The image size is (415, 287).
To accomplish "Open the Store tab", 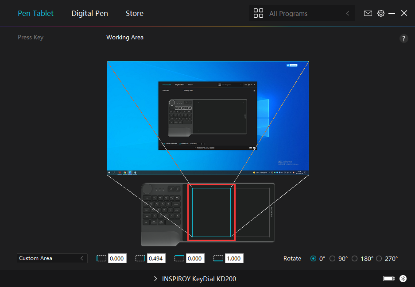I will click(x=135, y=13).
